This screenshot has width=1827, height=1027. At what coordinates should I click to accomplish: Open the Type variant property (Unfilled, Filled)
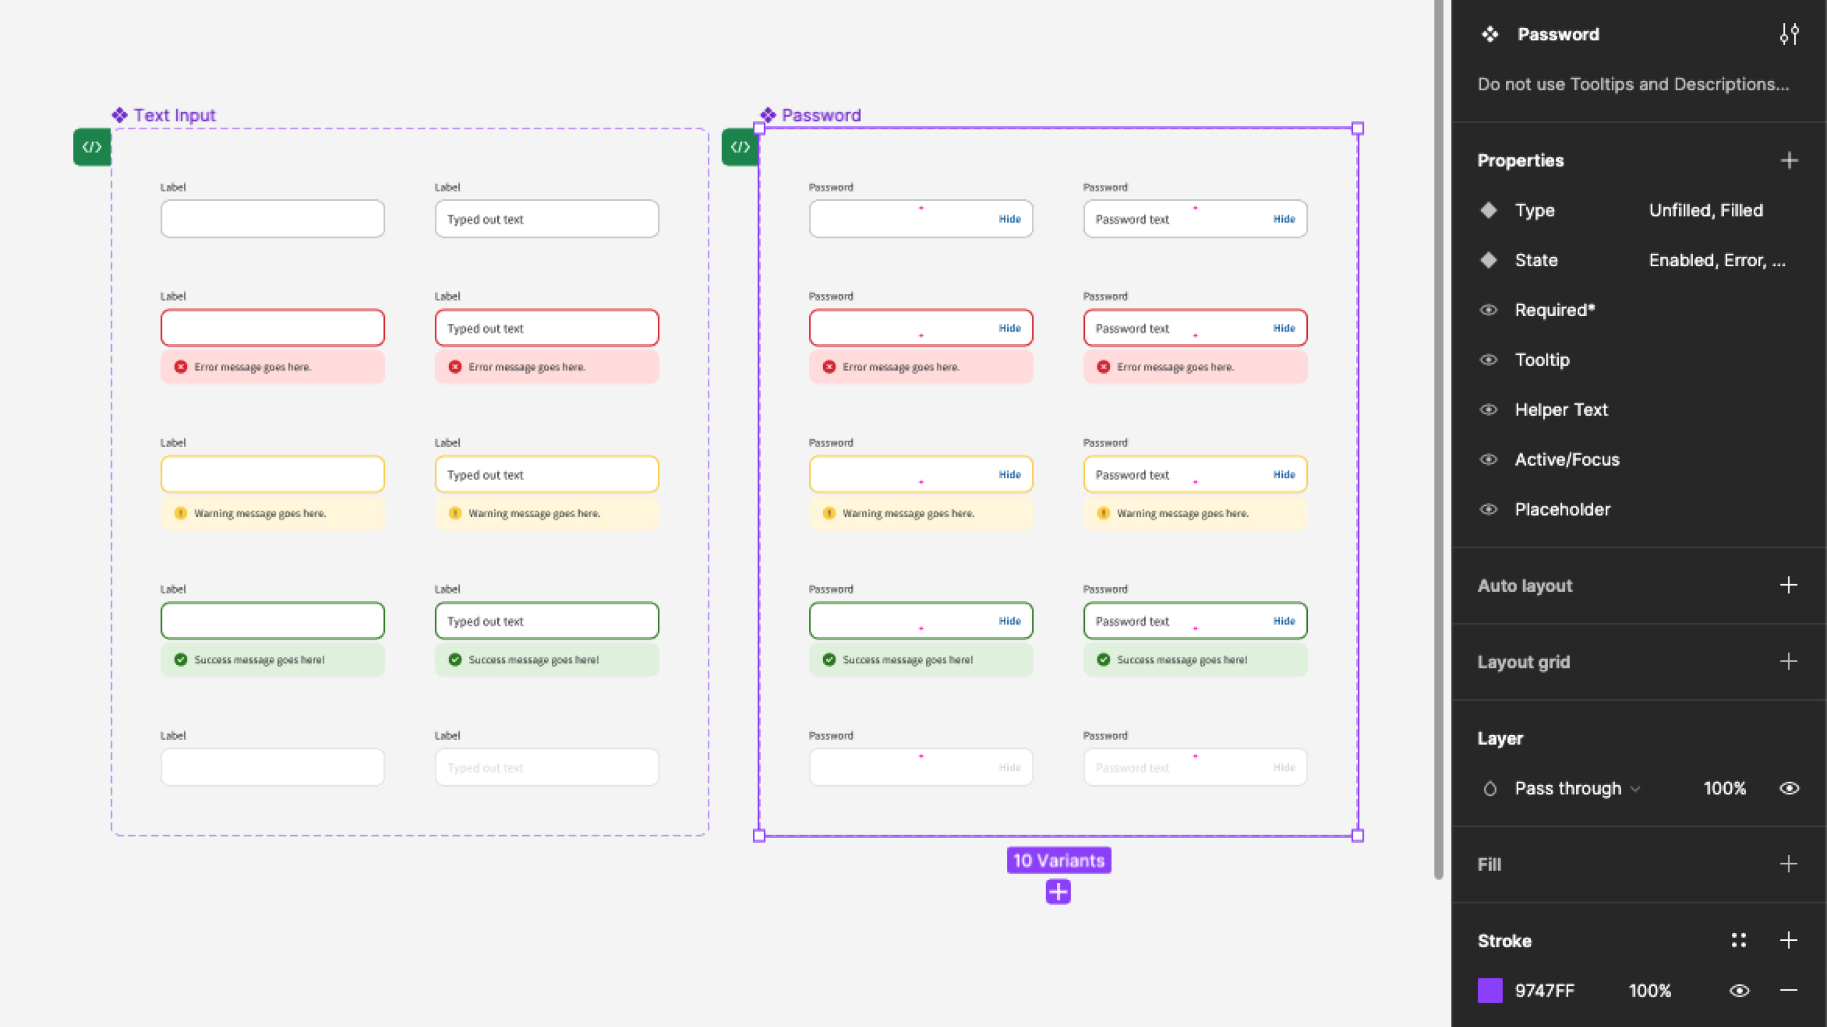(1705, 210)
